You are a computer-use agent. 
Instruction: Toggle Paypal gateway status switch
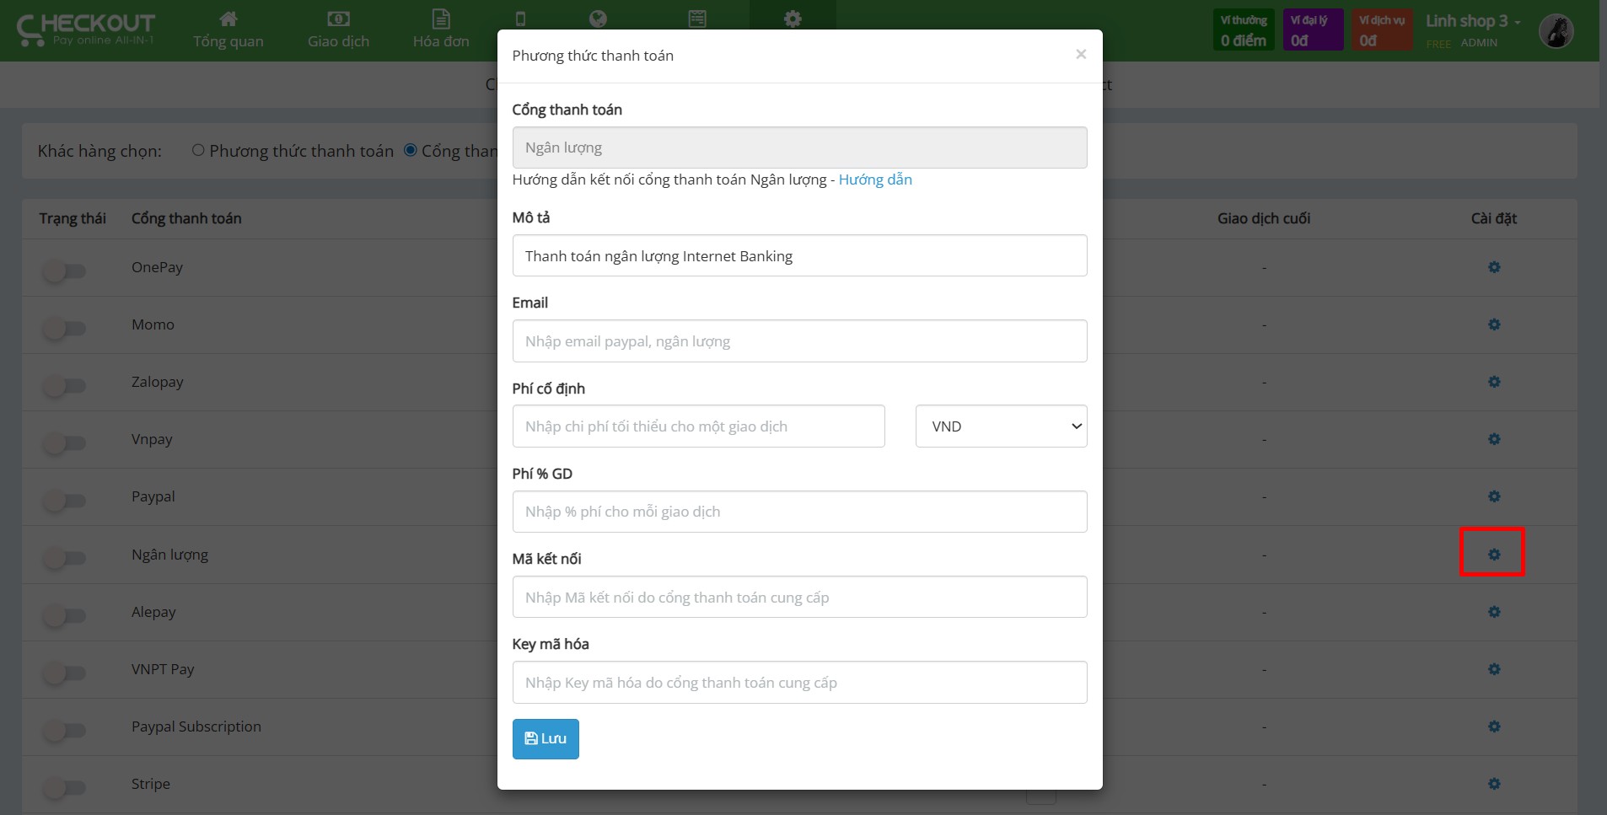pos(65,501)
